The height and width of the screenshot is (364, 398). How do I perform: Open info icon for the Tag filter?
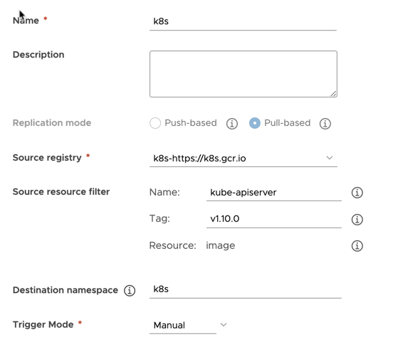(x=357, y=219)
